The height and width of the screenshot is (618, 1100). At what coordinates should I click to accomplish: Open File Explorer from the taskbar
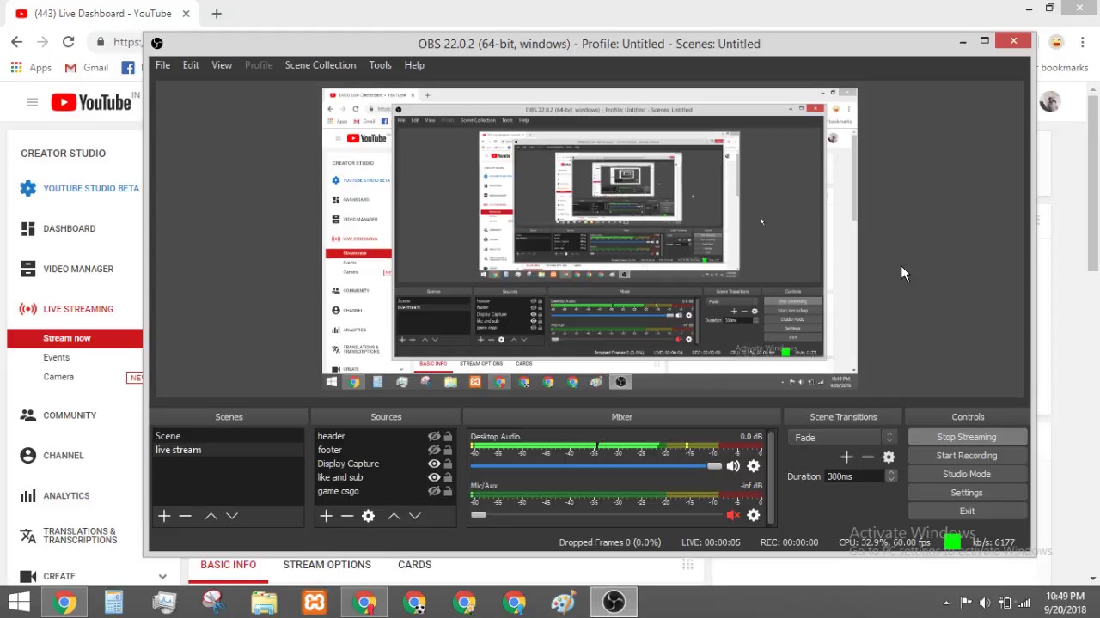pos(265,603)
